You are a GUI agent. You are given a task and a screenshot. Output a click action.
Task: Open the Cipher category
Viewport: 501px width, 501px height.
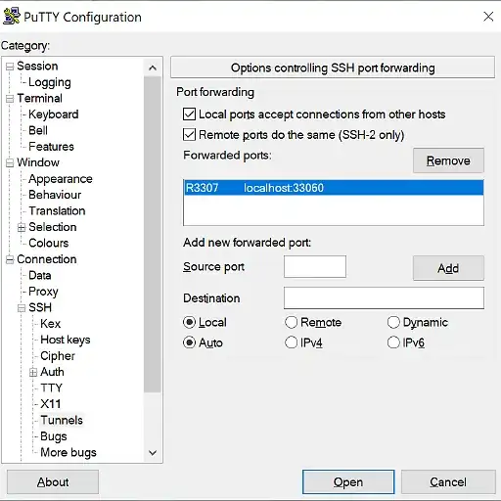click(58, 356)
